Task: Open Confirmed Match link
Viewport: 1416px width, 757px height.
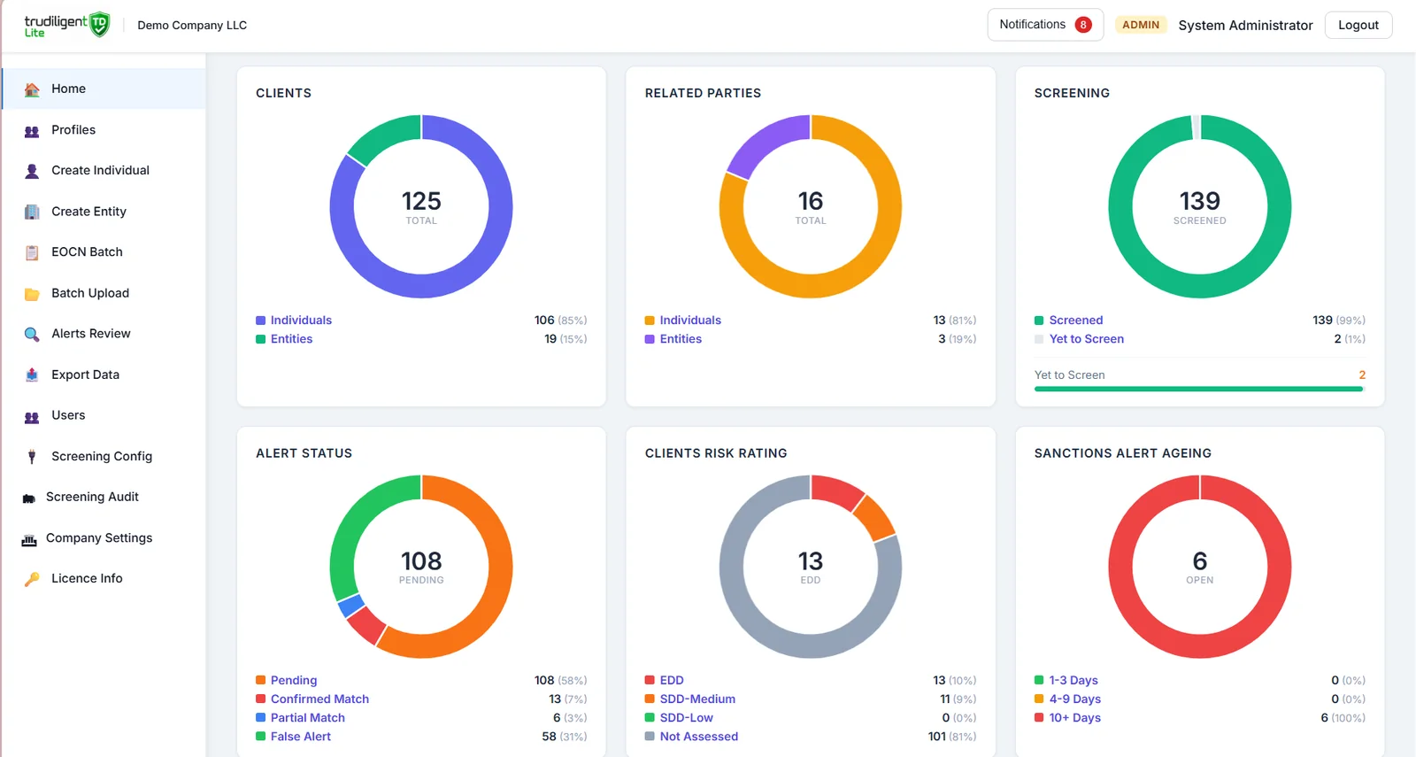Action: click(319, 699)
